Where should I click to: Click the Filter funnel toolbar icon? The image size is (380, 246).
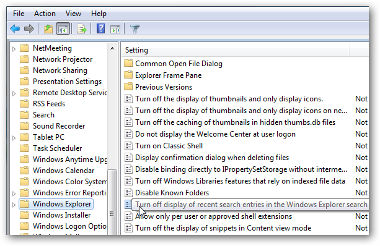tap(135, 29)
